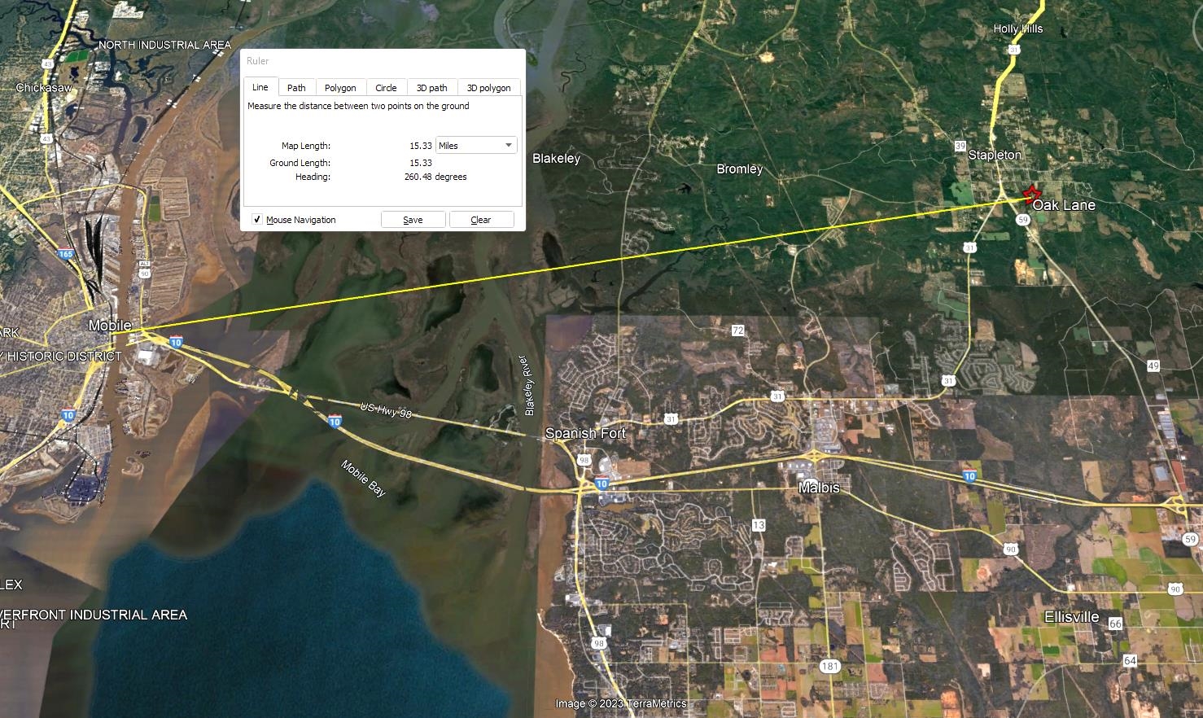1203x718 pixels.
Task: Switch to the Path tab
Action: 296,87
